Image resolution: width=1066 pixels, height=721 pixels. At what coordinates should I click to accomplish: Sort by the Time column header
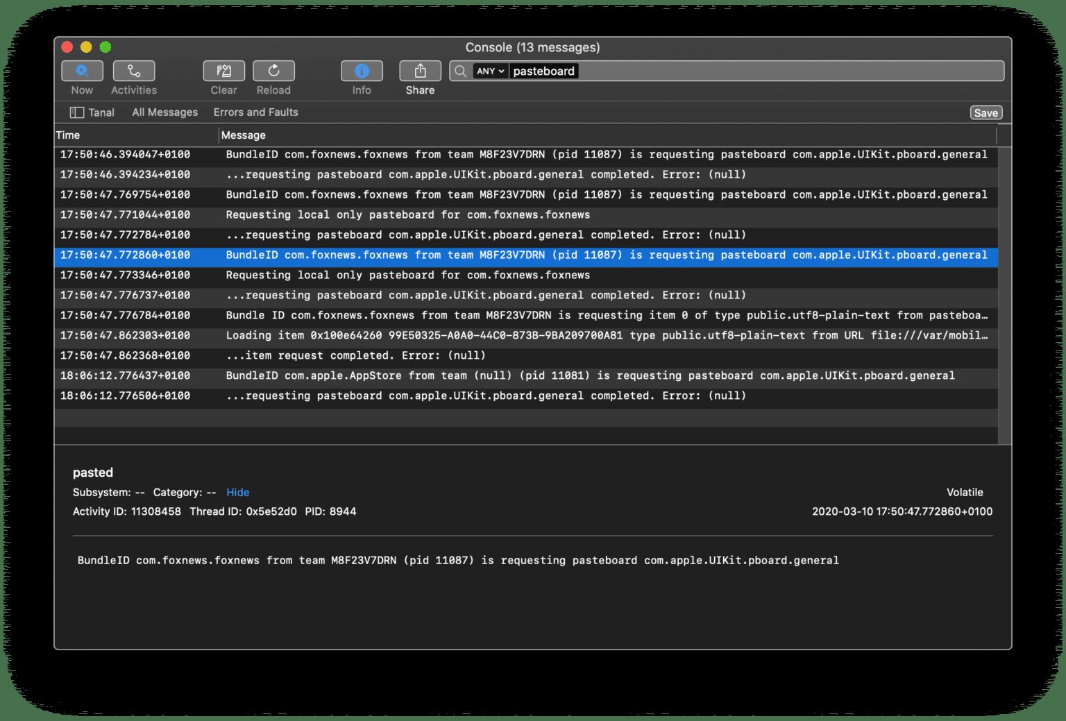tap(68, 135)
